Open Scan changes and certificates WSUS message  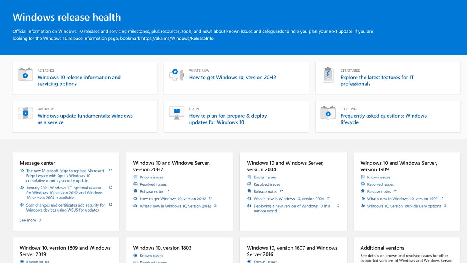click(x=66, y=207)
